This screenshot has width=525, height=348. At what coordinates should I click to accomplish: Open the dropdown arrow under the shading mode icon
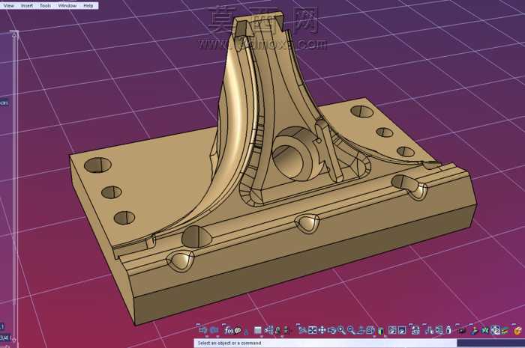385,337
